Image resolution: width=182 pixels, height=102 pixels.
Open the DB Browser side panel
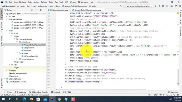pyautogui.click(x=1, y=41)
